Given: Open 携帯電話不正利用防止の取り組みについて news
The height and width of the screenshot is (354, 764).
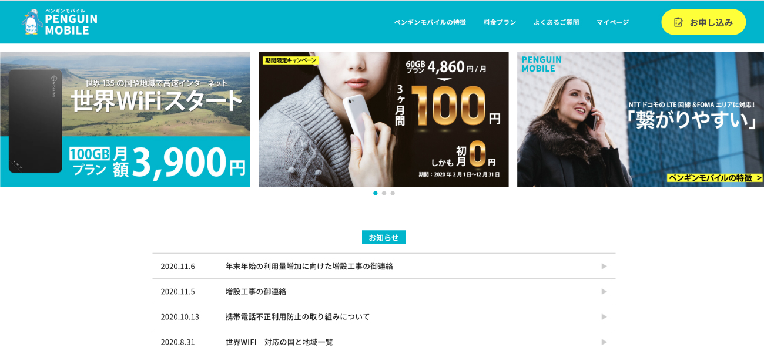Looking at the screenshot, I should 297,316.
